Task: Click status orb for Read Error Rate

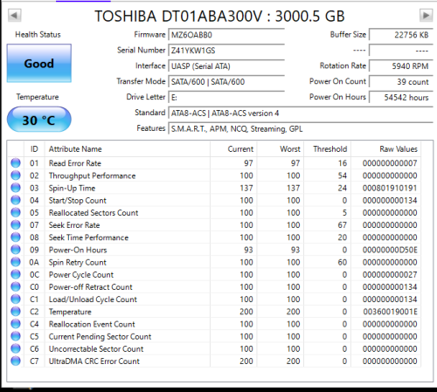Action: pos(16,163)
